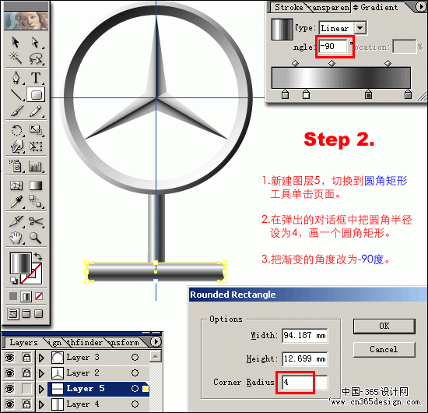This screenshot has height=413, width=428.
Task: Switch to the Stroke tab
Action: pyautogui.click(x=288, y=7)
